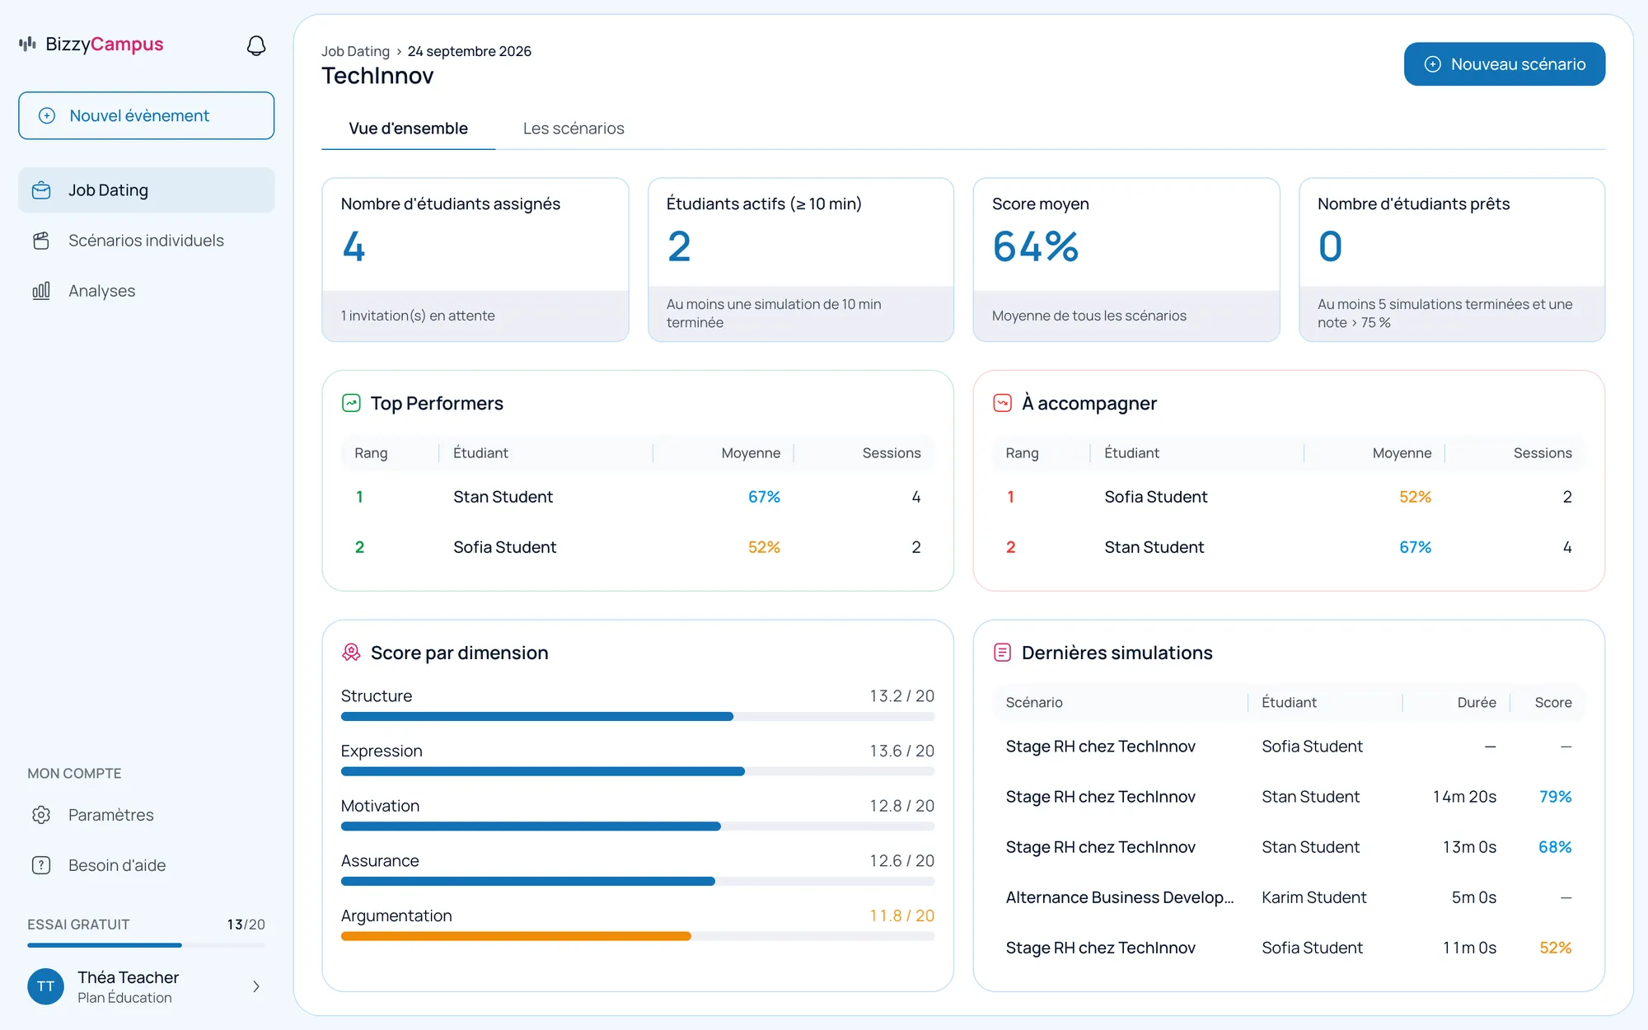The image size is (1648, 1030).
Task: Click the Job Dating breadcrumb link
Action: (x=355, y=51)
